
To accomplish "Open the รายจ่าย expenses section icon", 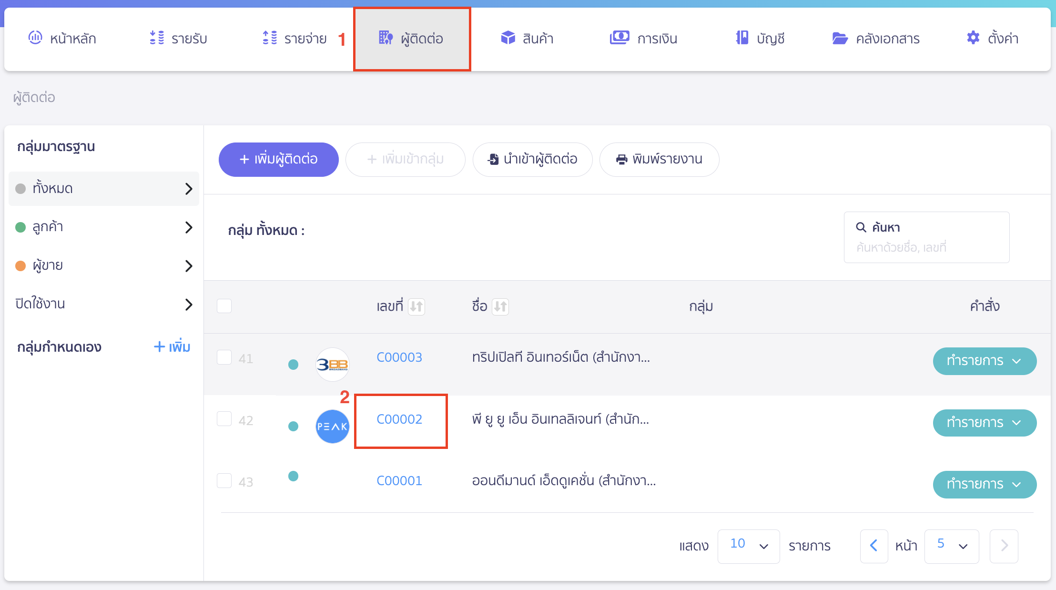I will click(269, 38).
